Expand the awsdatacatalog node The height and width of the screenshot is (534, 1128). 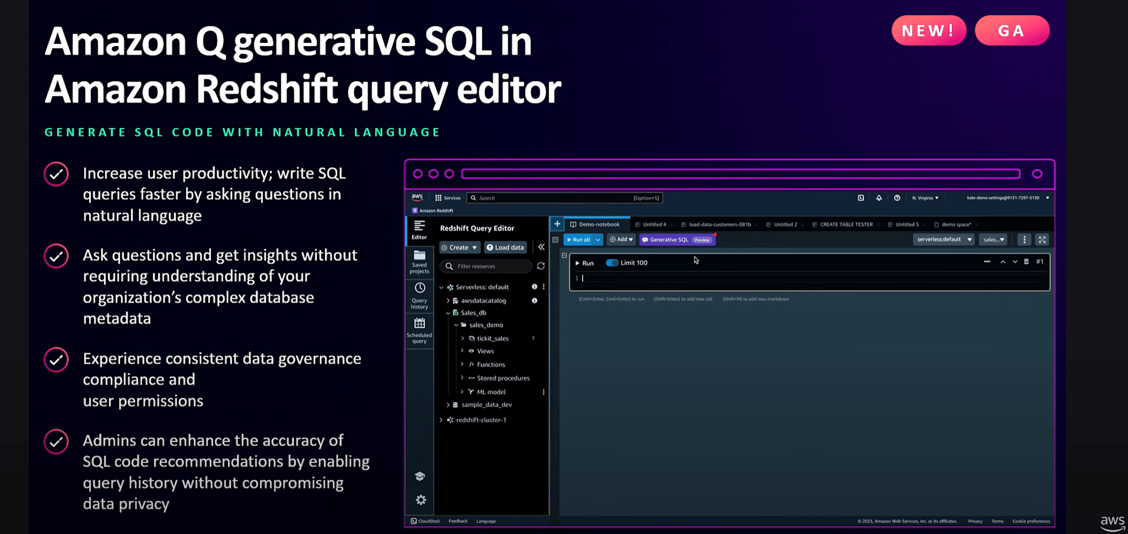448,301
